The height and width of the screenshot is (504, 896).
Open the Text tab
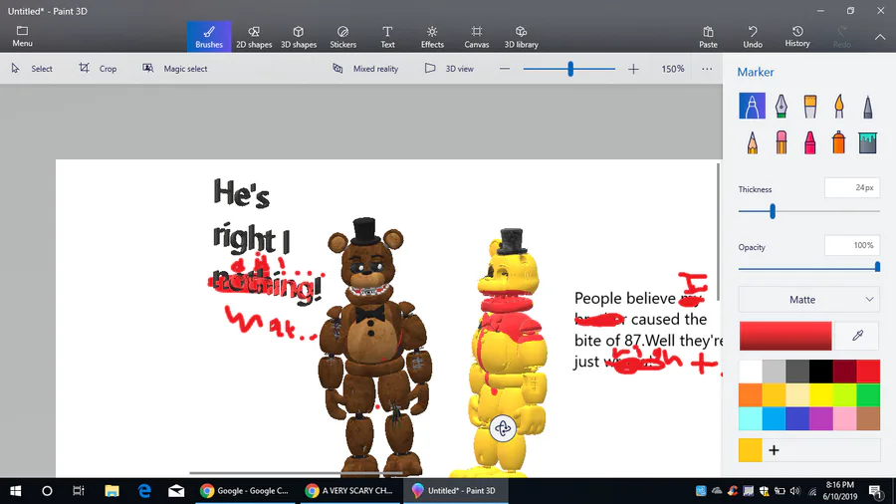coord(387,37)
